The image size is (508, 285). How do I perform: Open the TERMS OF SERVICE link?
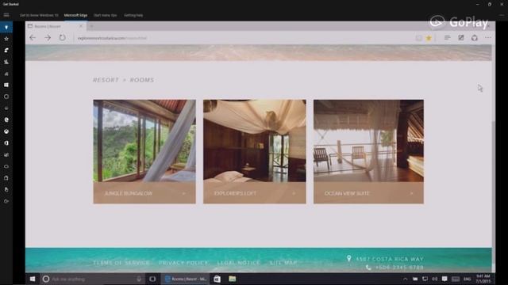[121, 263]
